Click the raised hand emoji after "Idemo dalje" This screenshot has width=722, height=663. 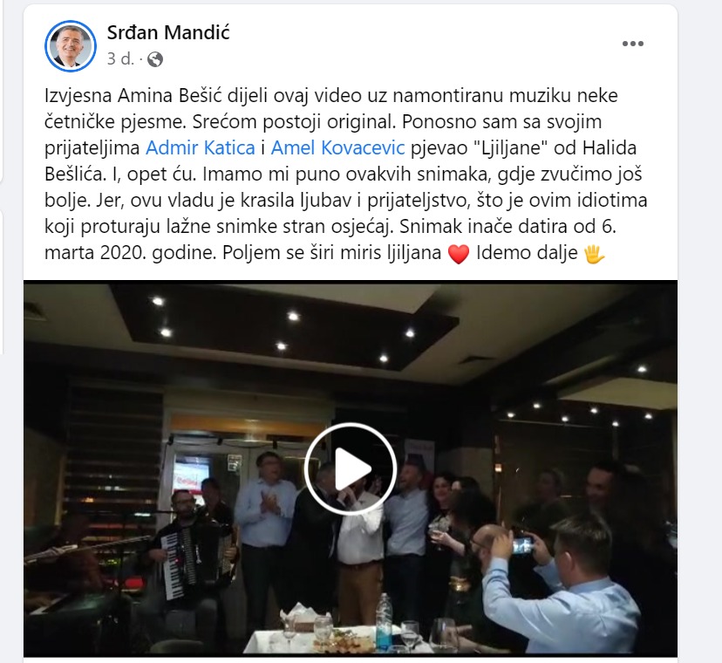pyautogui.click(x=594, y=253)
